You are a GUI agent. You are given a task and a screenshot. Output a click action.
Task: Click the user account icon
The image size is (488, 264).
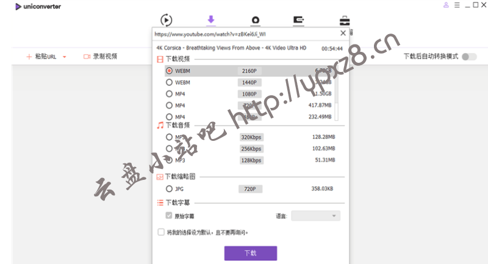pos(446,5)
